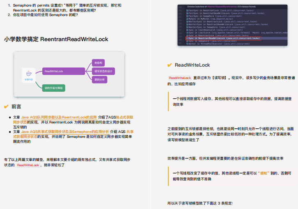
Task: Select the purple ReadWriteLock mind map node
Action: [64, 71]
